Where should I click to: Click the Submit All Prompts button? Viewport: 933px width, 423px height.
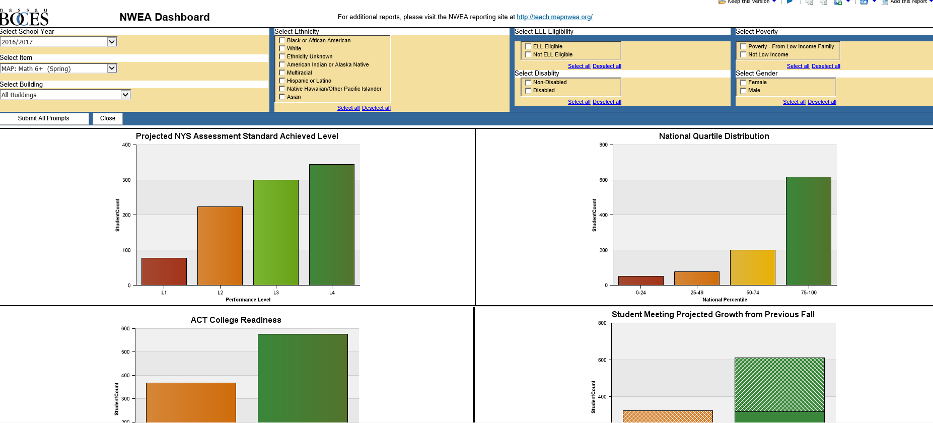click(44, 118)
